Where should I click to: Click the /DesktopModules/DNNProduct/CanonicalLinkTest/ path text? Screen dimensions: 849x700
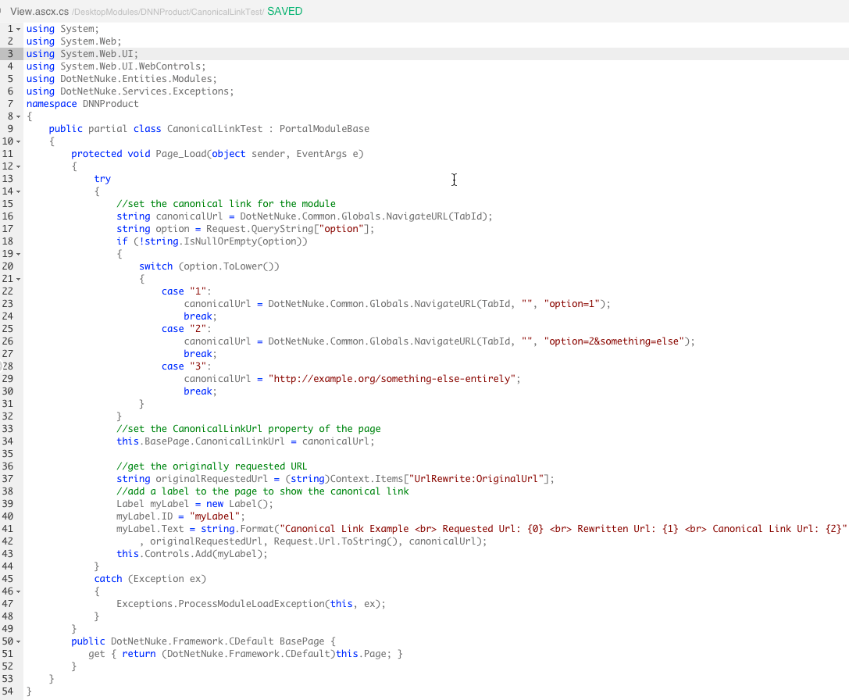(x=168, y=12)
